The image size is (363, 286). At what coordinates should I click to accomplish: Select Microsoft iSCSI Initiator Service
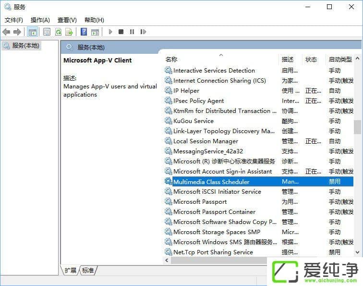[x=259, y=192]
